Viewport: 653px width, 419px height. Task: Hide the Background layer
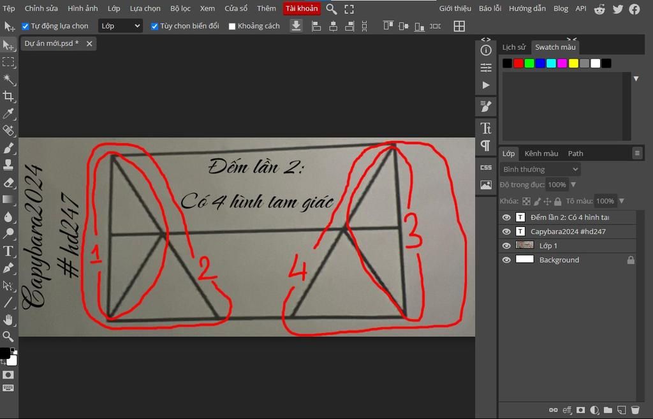506,260
